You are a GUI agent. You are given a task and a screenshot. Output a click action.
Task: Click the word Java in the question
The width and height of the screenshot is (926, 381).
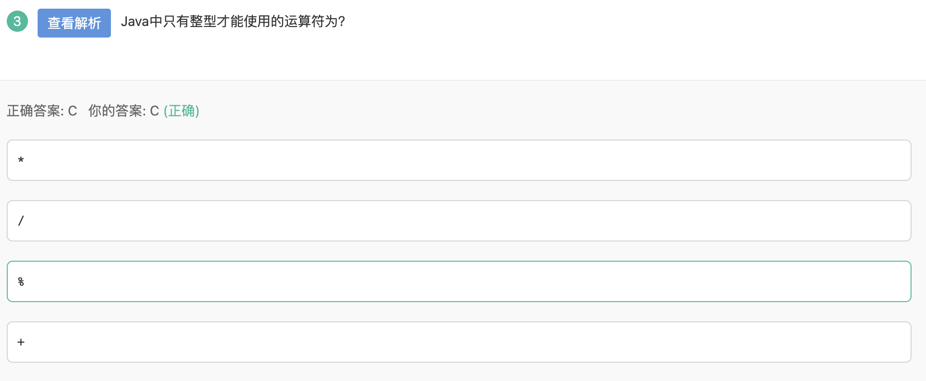135,21
